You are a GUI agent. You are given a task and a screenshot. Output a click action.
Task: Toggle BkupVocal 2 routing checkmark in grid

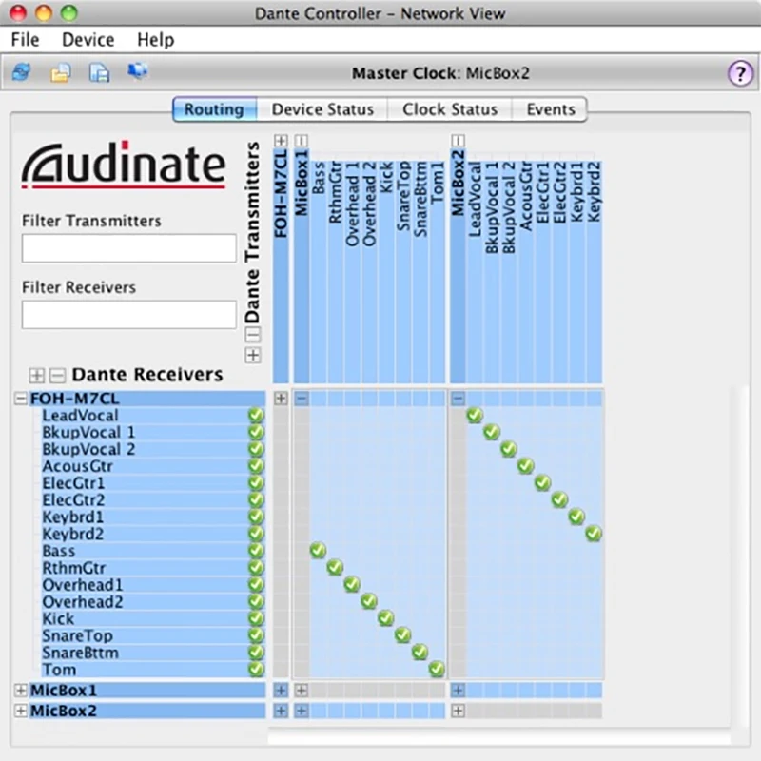[x=509, y=449]
